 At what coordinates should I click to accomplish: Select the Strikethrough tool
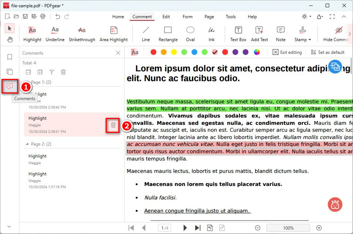[81, 33]
